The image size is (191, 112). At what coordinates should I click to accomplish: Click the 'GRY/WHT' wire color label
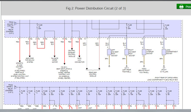(x=85, y=44)
